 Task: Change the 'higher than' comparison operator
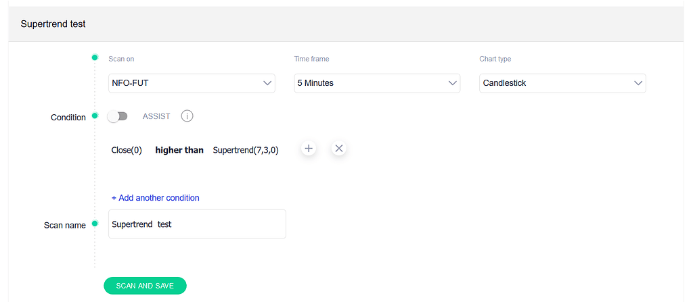click(179, 150)
